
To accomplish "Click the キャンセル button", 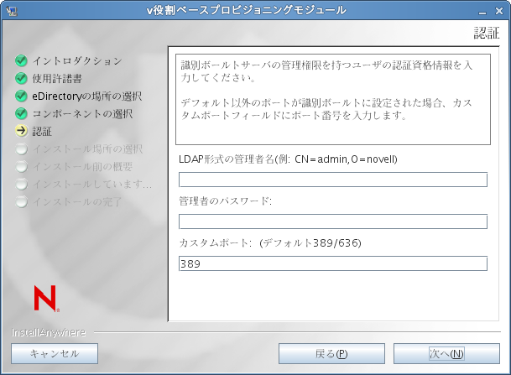I will 55,353.
